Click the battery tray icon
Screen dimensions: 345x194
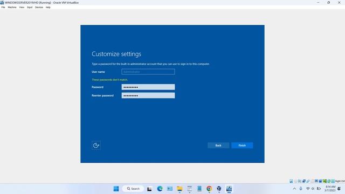click(319, 189)
